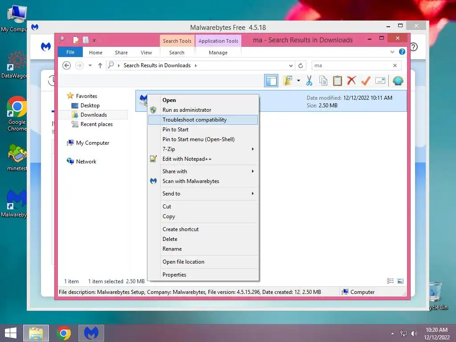Select Favorites in the navigation pane

point(82,96)
